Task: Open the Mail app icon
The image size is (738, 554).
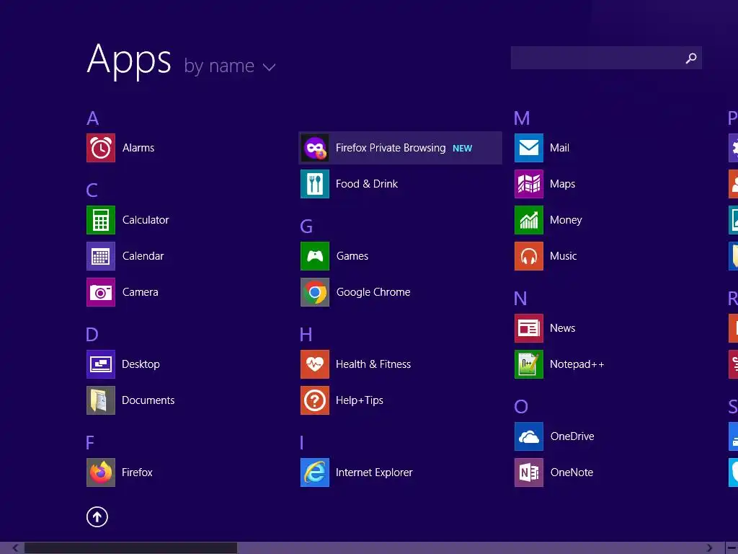Action: (529, 148)
